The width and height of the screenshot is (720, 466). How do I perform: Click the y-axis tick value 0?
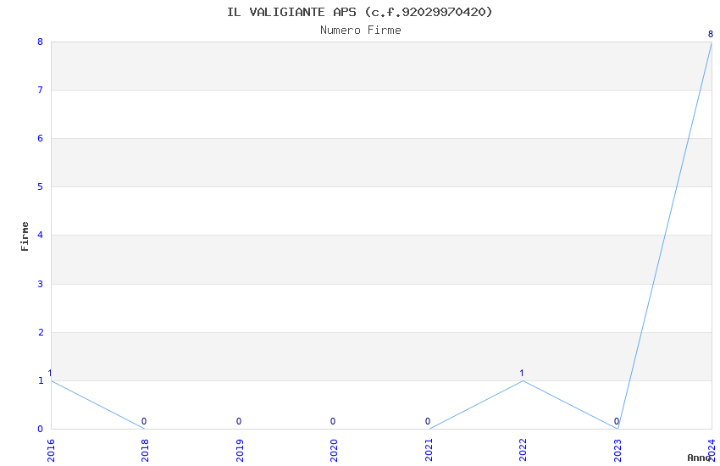coord(41,429)
